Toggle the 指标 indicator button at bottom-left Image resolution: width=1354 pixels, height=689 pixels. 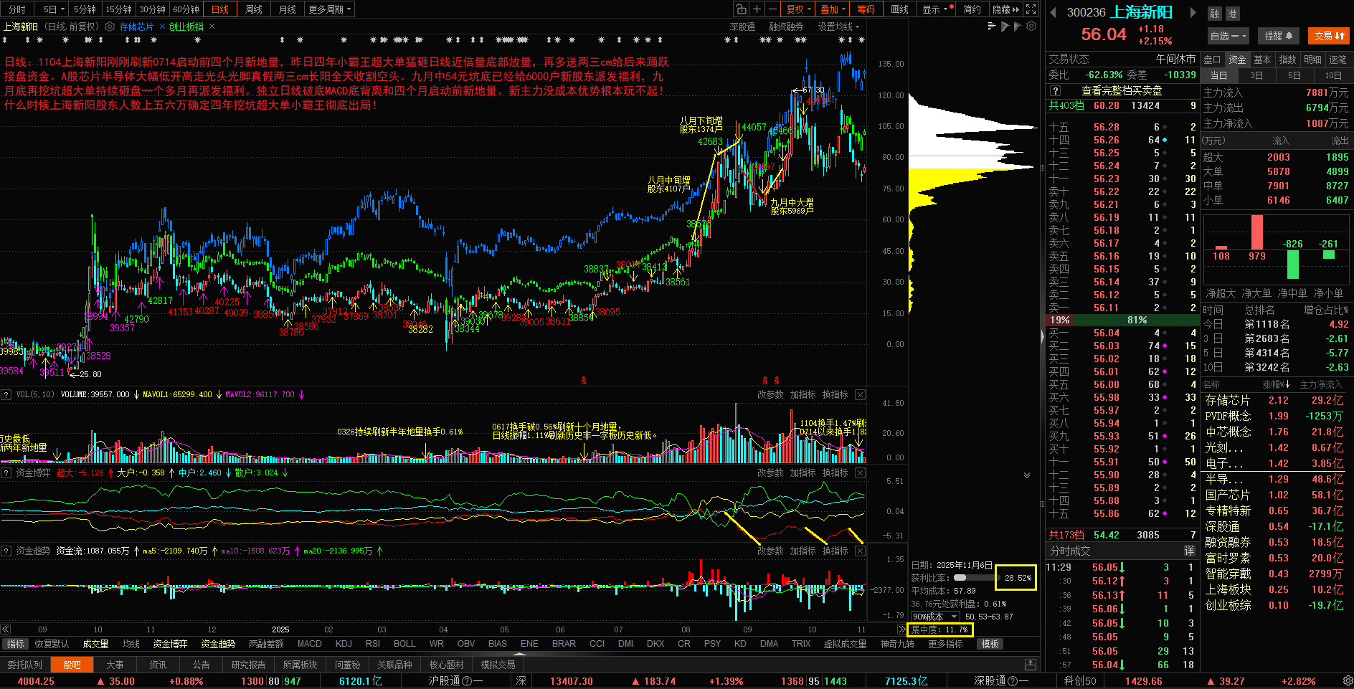click(x=15, y=644)
